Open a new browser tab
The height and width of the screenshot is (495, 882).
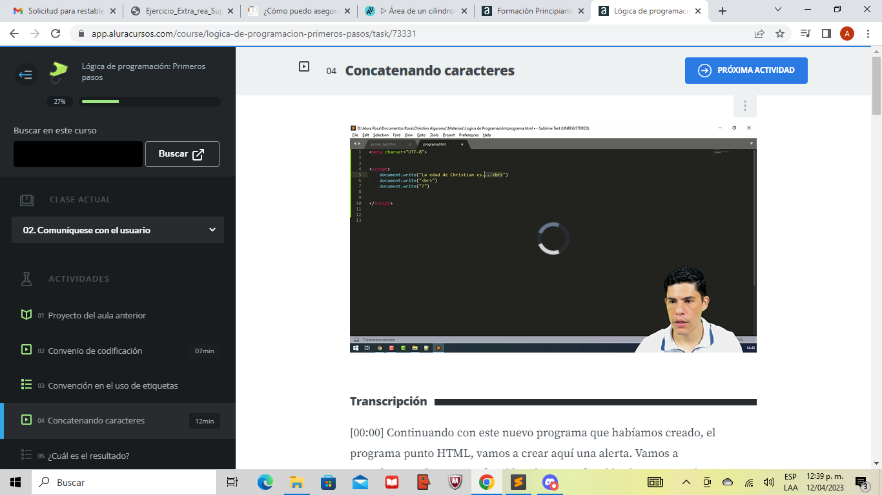[723, 11]
